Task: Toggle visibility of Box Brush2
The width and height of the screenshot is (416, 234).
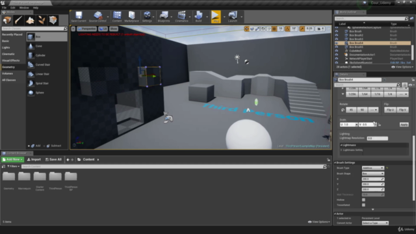Action: pyautogui.click(x=337, y=35)
